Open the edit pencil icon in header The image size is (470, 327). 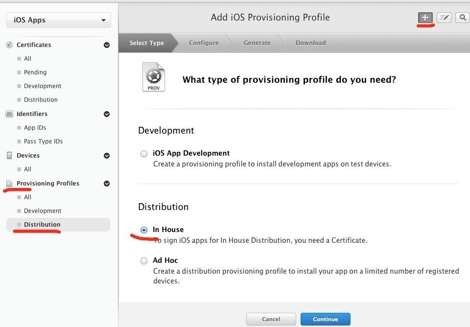pos(444,18)
